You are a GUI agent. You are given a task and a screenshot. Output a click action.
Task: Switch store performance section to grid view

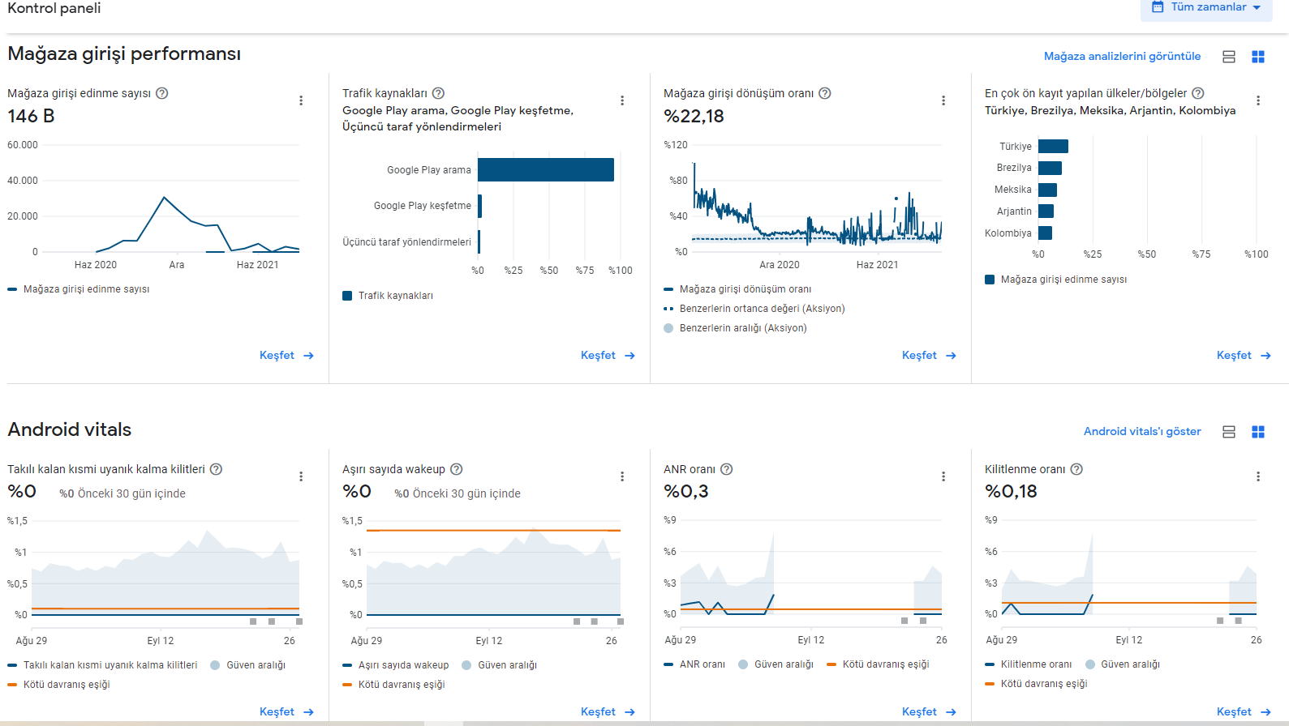click(1258, 57)
